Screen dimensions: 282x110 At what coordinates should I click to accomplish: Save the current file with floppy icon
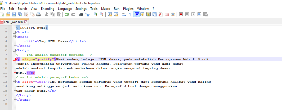(x=14, y=14)
